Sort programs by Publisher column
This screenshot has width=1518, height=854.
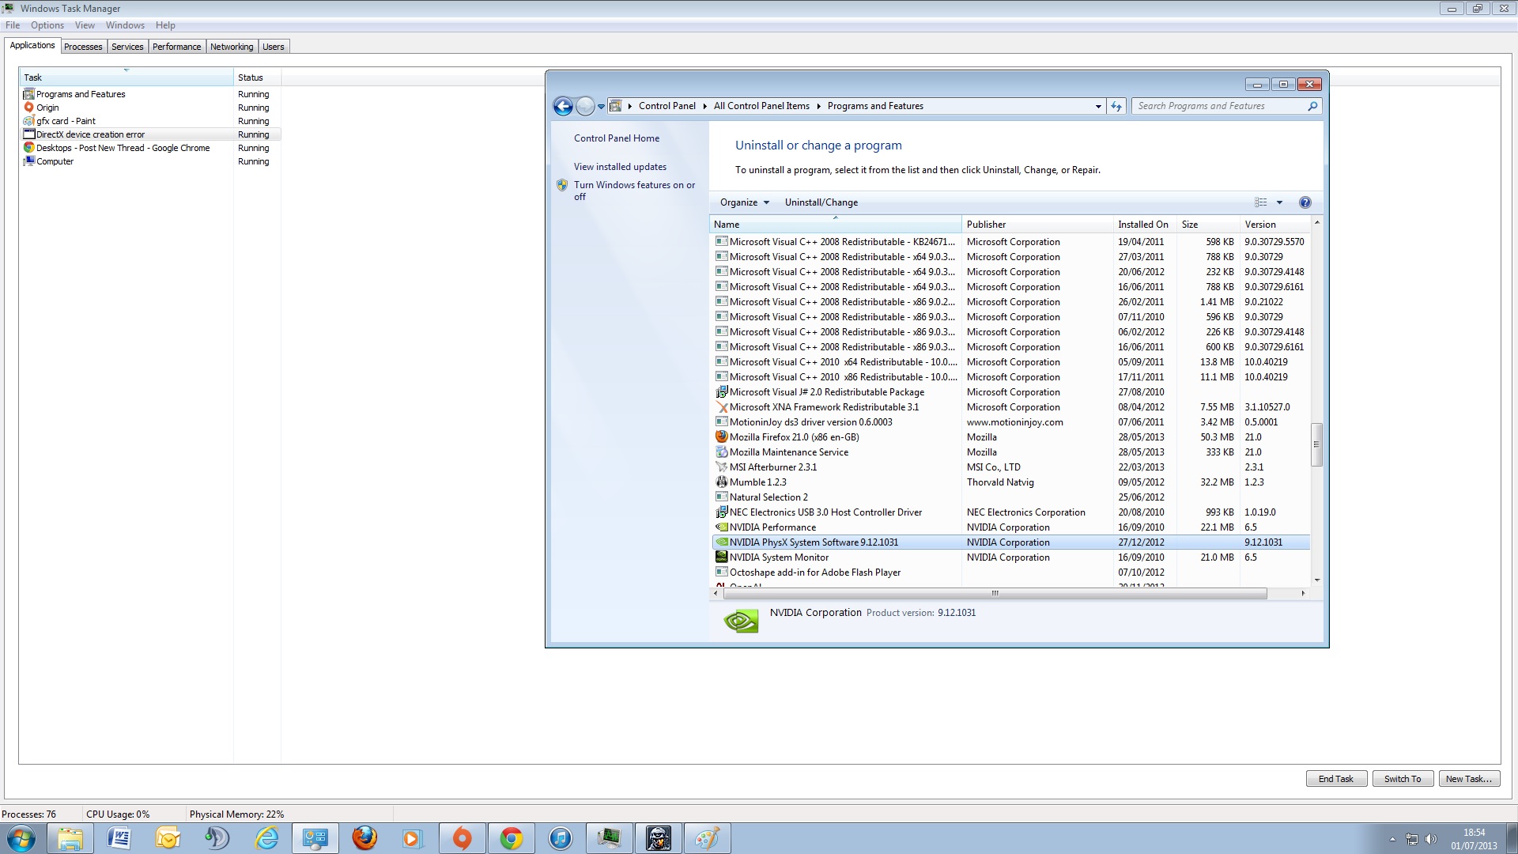pos(1037,225)
